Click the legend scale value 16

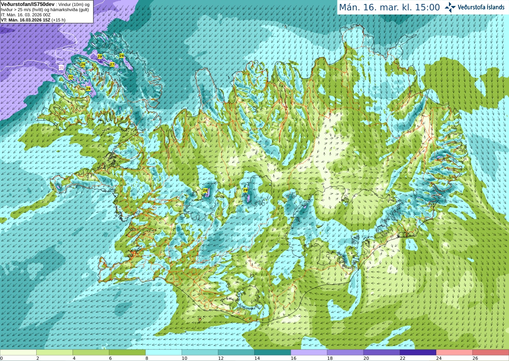293,358
